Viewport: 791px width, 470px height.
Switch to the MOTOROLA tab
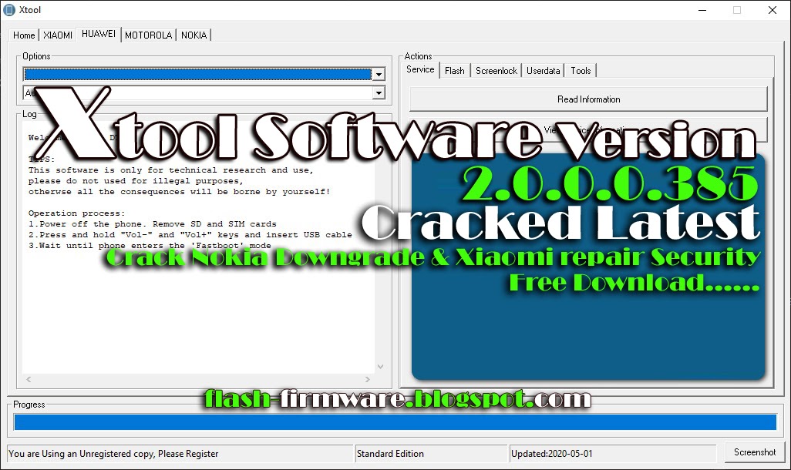(148, 35)
